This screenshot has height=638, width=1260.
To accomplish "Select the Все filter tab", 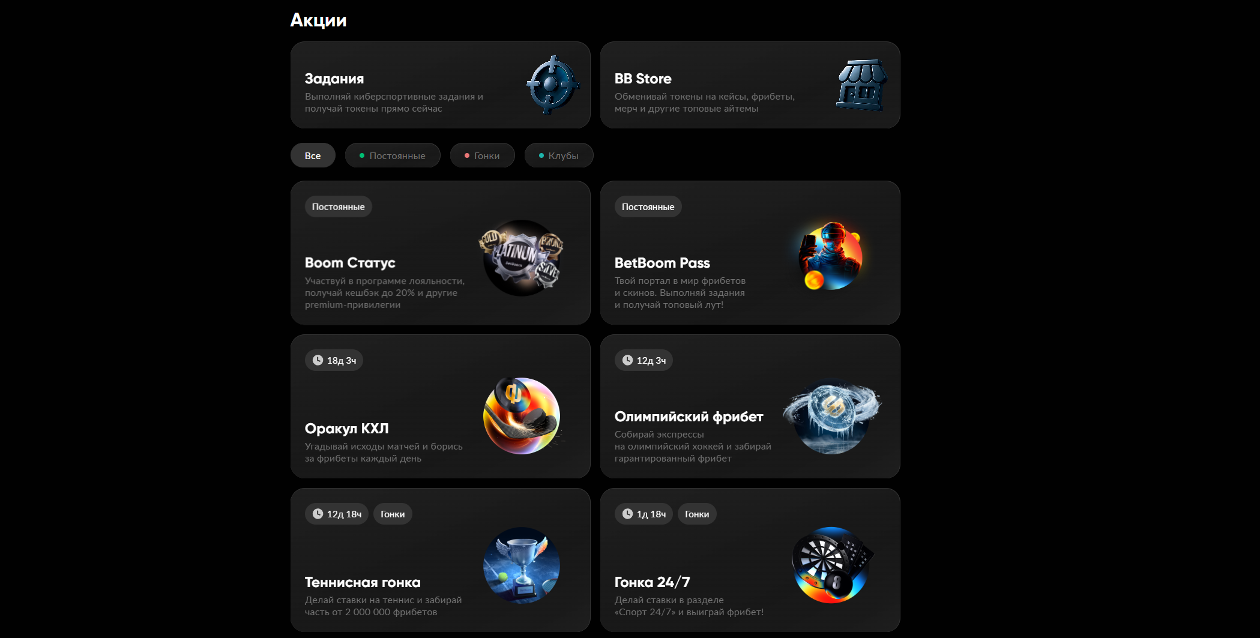I will (313, 155).
